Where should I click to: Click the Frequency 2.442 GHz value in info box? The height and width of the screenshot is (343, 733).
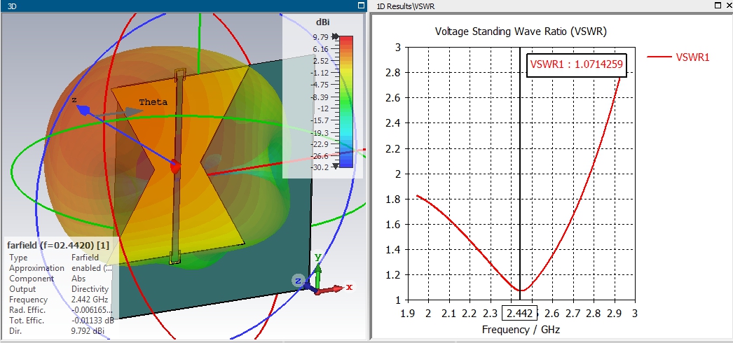(90, 300)
